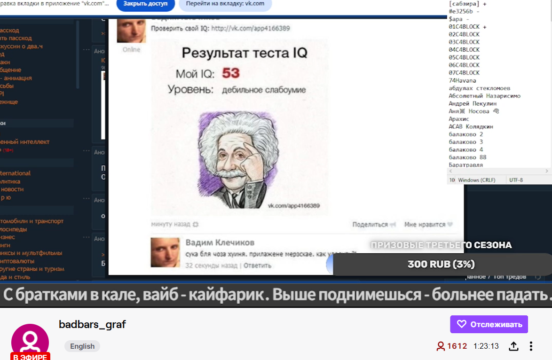This screenshot has width=552, height=360.
Task: Click the heart icon next to Мне нравится
Action: pyautogui.click(x=449, y=225)
